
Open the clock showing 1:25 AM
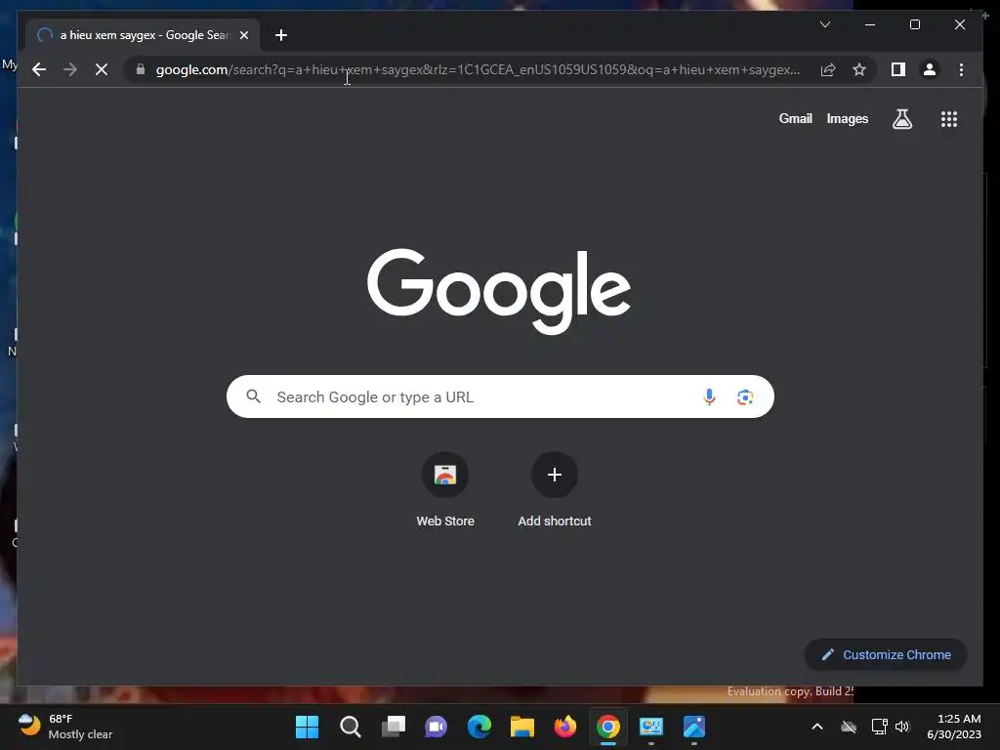[x=954, y=727]
